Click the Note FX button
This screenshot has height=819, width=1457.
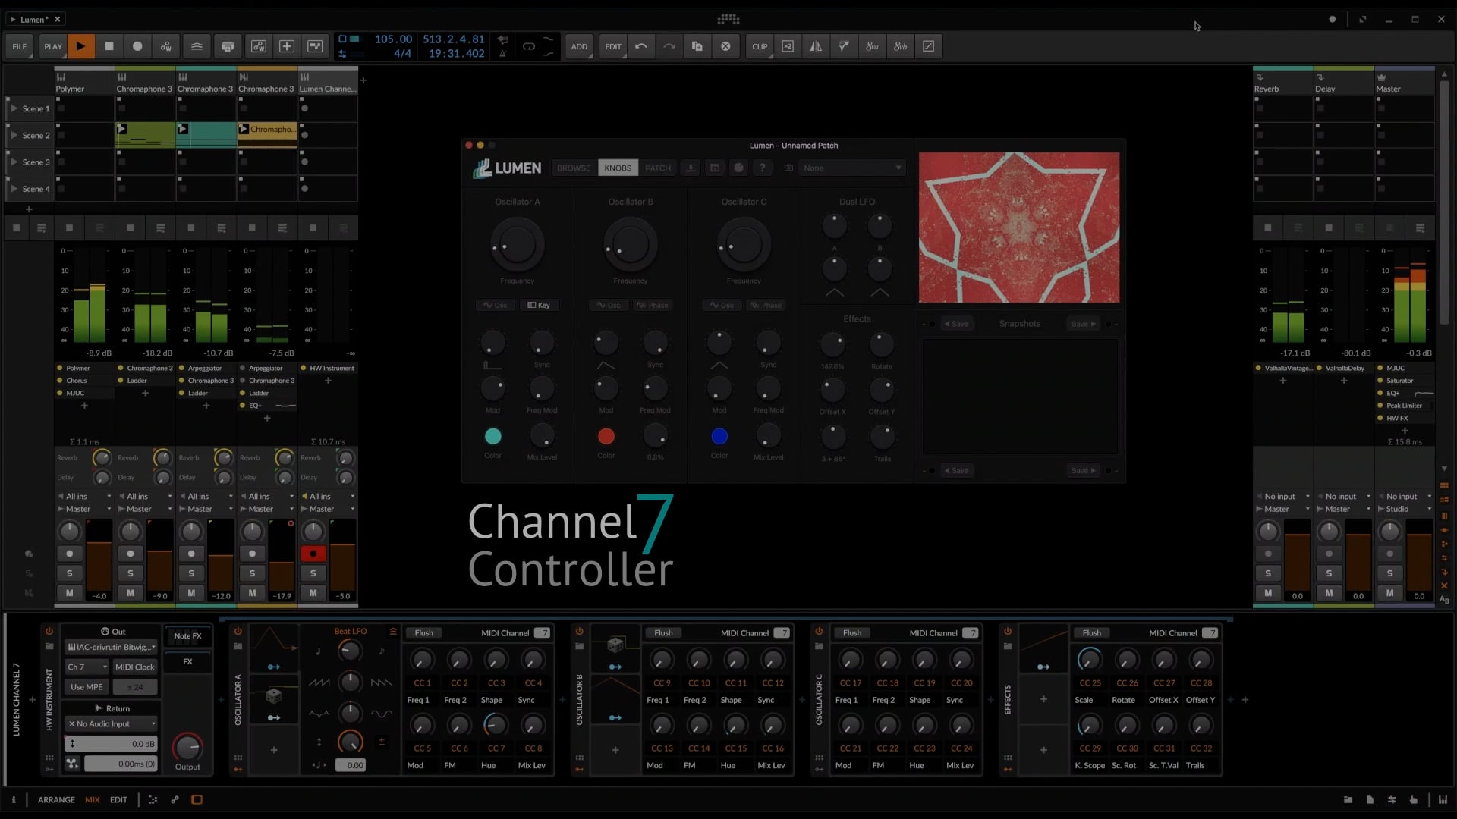point(187,636)
